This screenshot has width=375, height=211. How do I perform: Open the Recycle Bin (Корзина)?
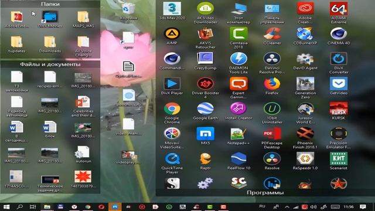(128, 9)
